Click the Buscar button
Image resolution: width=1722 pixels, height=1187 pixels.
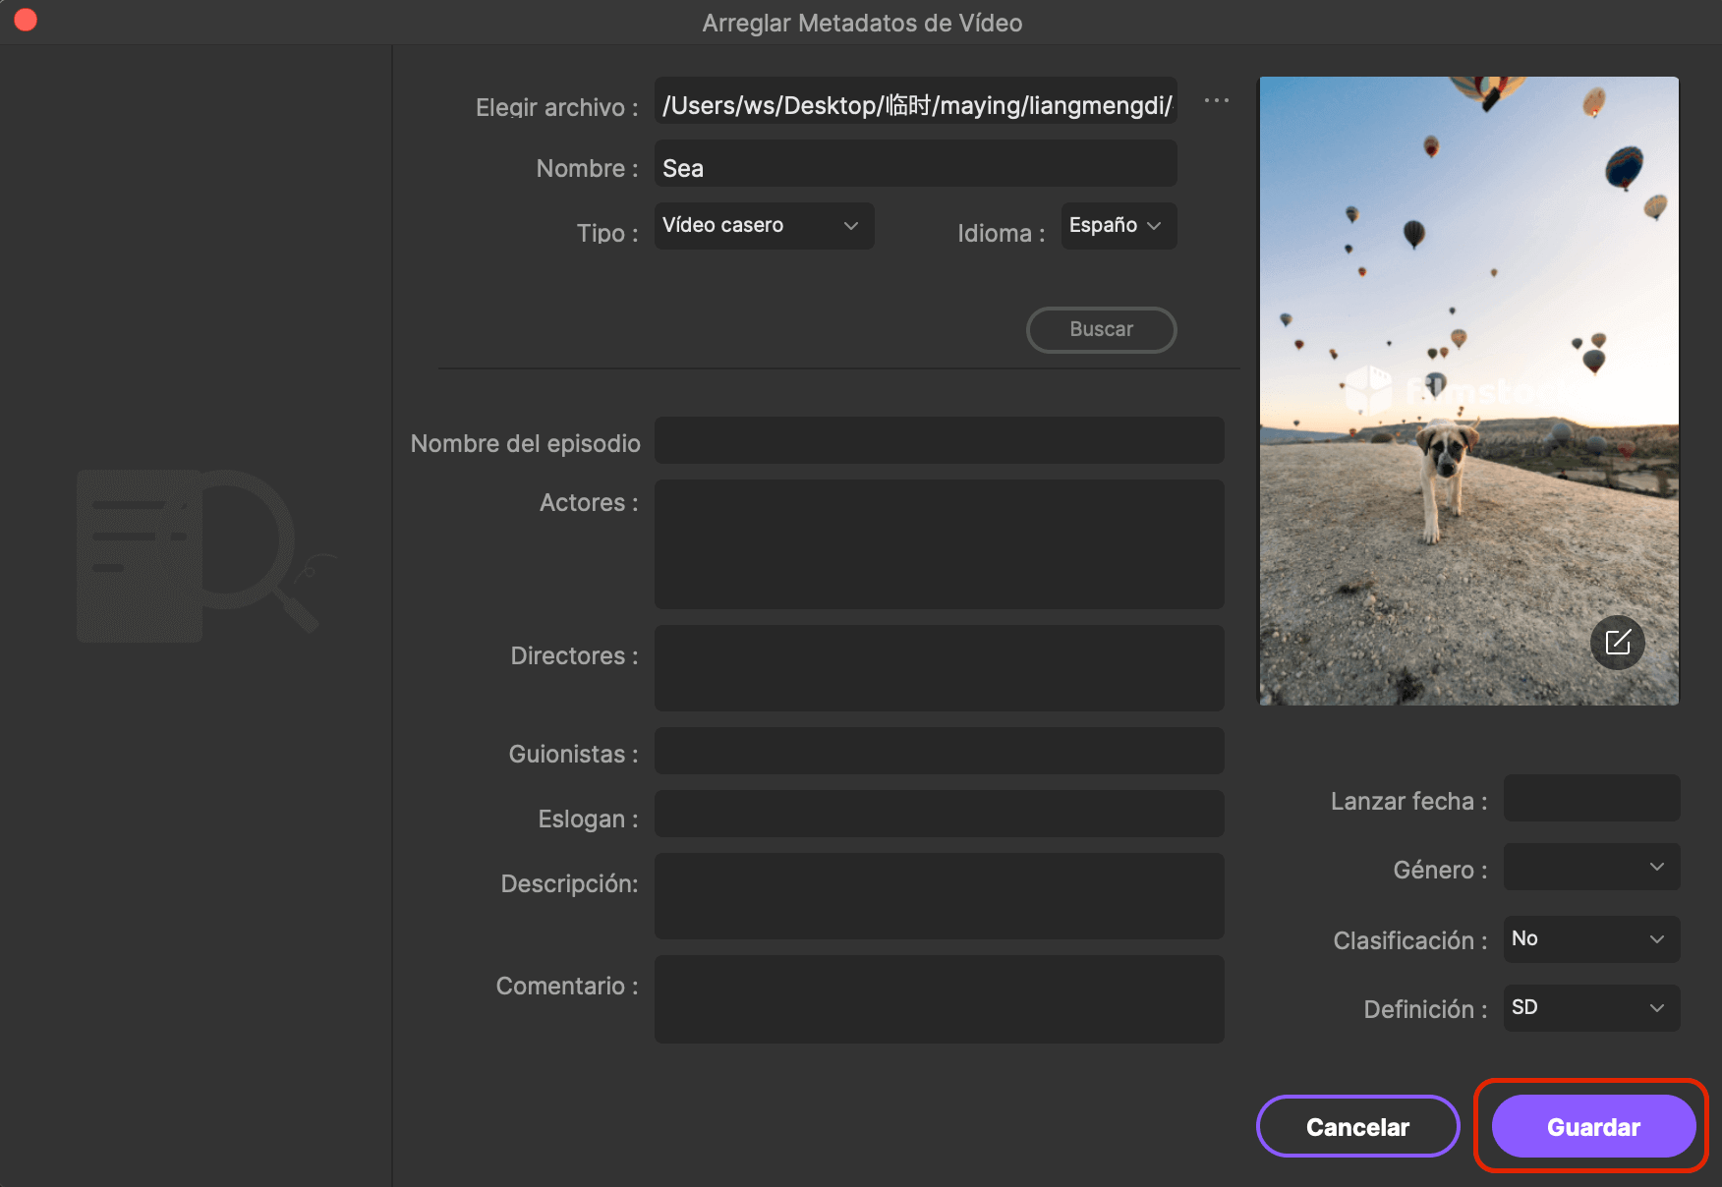(x=1101, y=330)
